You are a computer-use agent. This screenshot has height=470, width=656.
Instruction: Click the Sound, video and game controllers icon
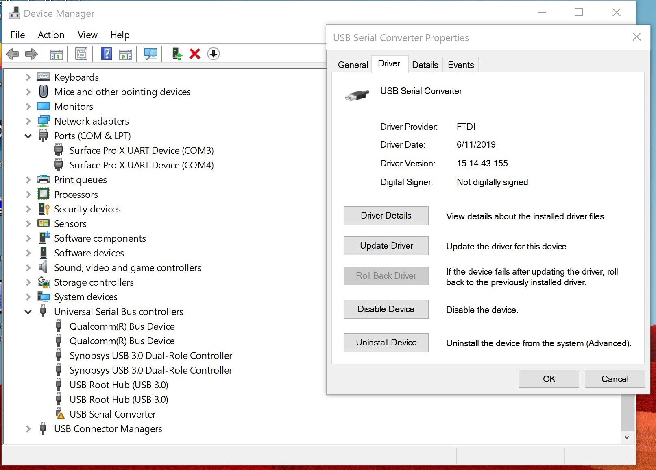[44, 267]
